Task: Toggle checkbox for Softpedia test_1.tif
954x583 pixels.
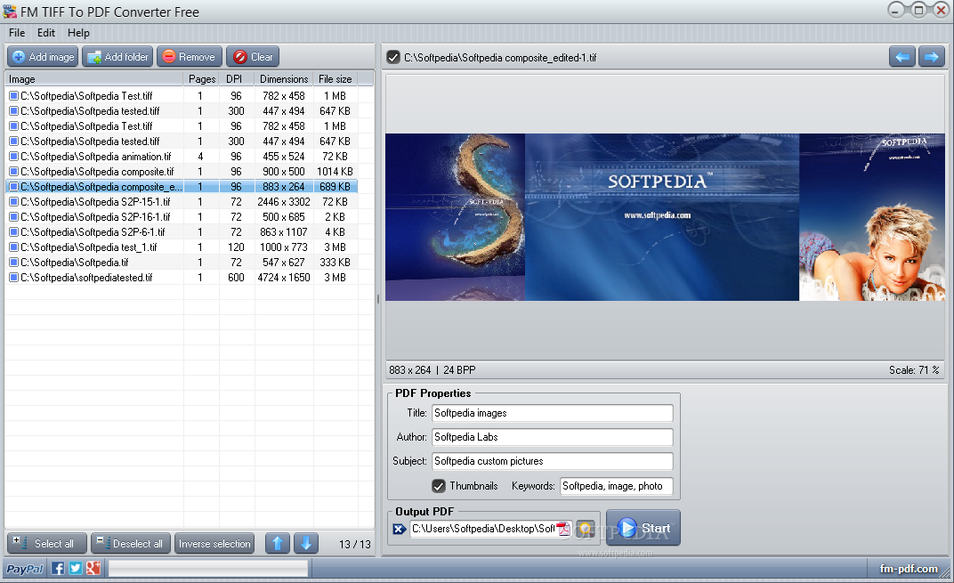Action: tap(13, 247)
